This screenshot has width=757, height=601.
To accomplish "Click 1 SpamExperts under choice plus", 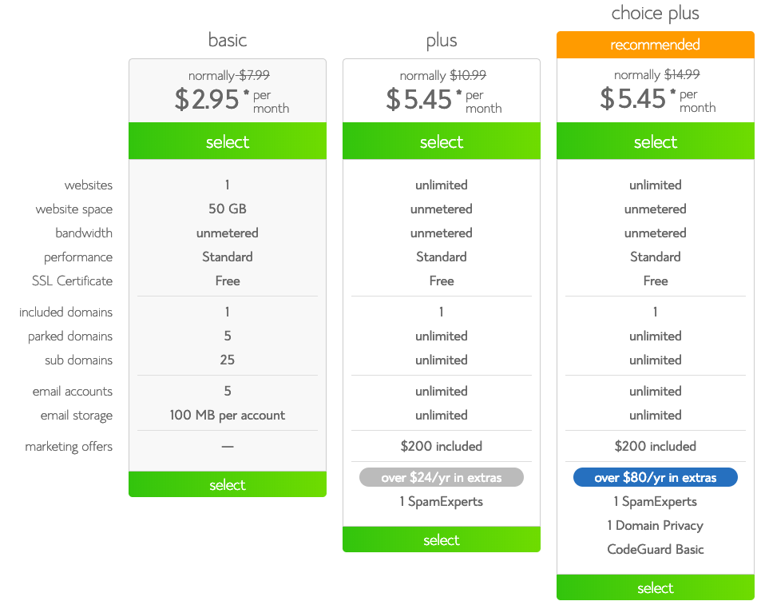I will 655,501.
